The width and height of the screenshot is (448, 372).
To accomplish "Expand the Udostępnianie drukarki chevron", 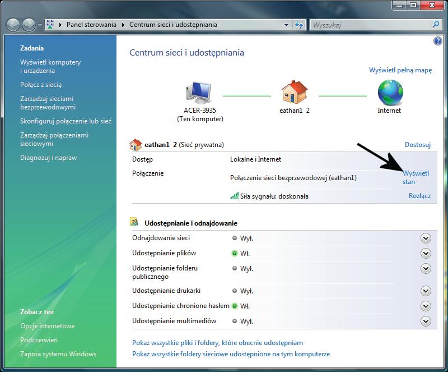I will (x=426, y=291).
